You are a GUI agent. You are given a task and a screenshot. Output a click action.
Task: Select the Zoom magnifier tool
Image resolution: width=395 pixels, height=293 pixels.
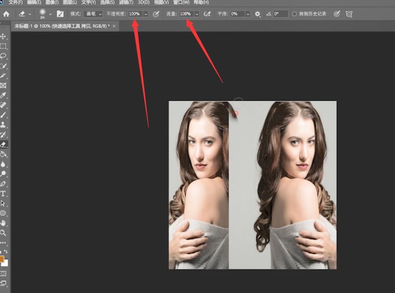(x=3, y=233)
